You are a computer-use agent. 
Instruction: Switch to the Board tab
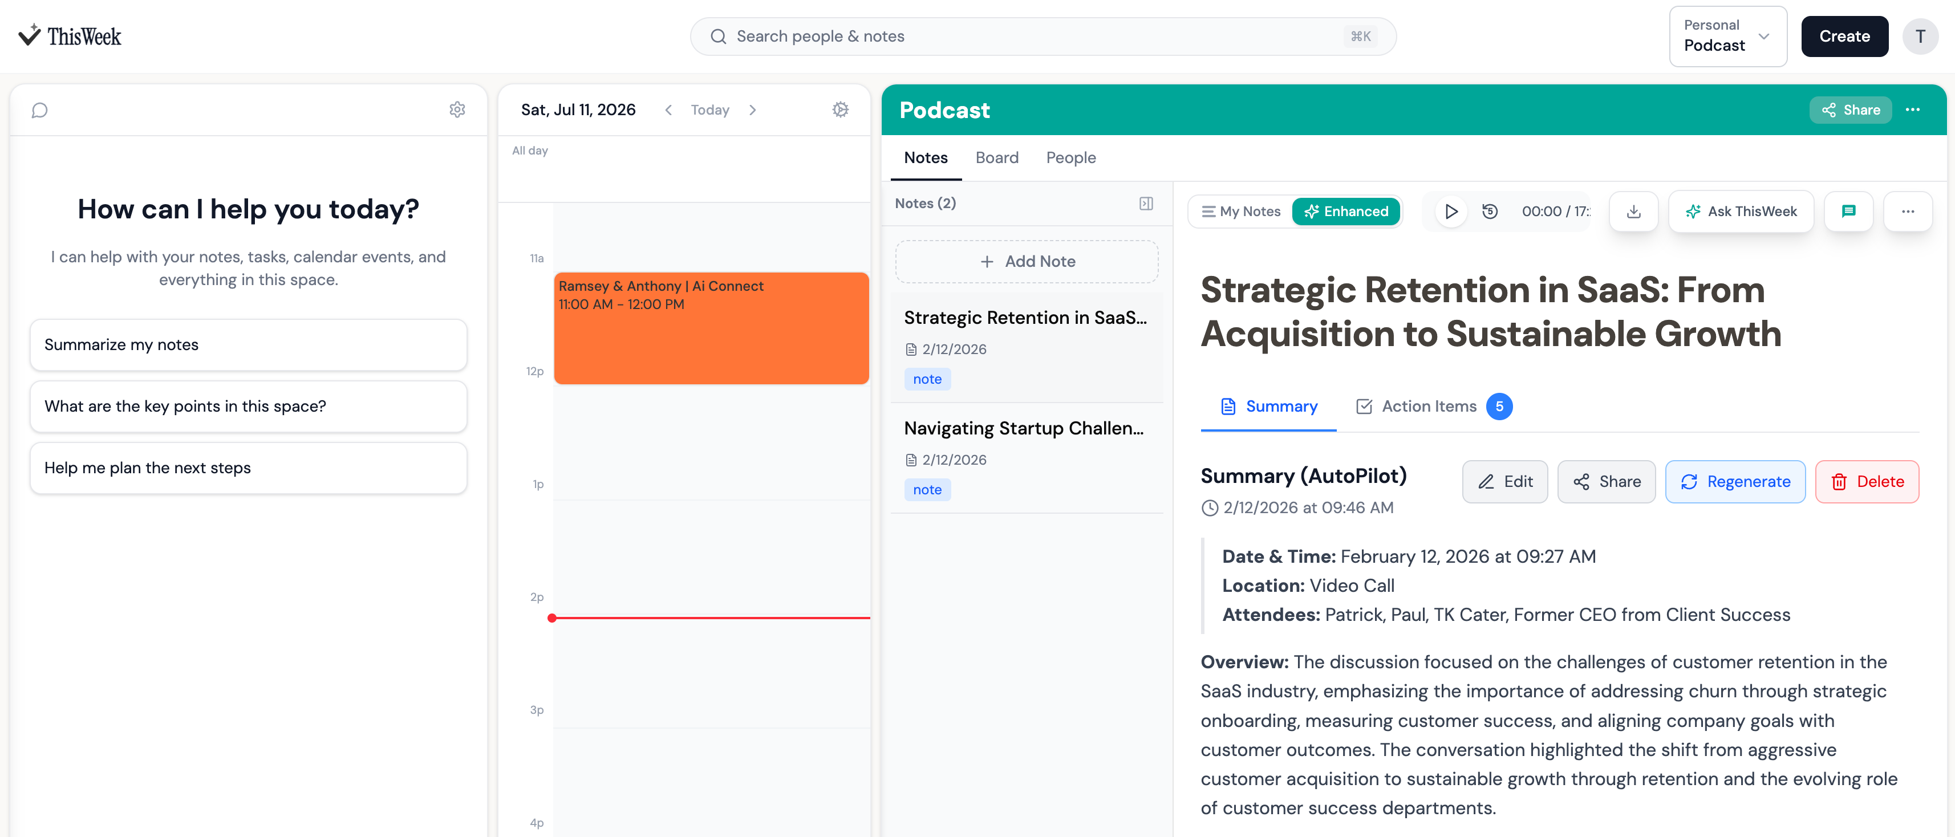996,158
